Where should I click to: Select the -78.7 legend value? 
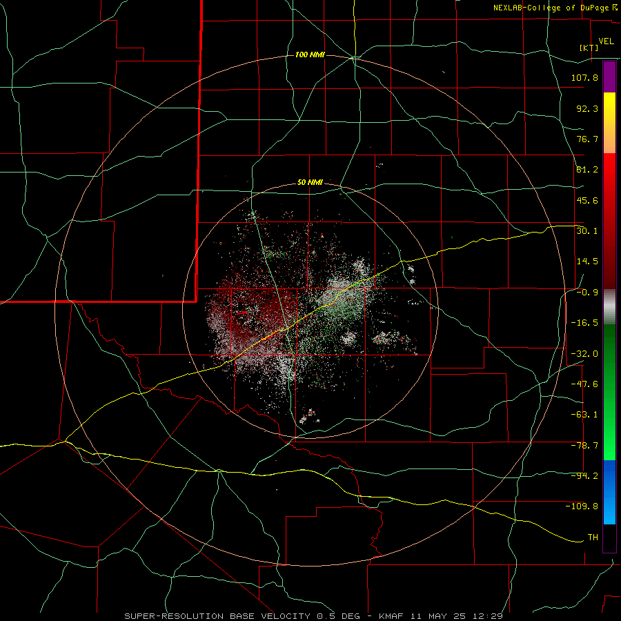[x=584, y=446]
